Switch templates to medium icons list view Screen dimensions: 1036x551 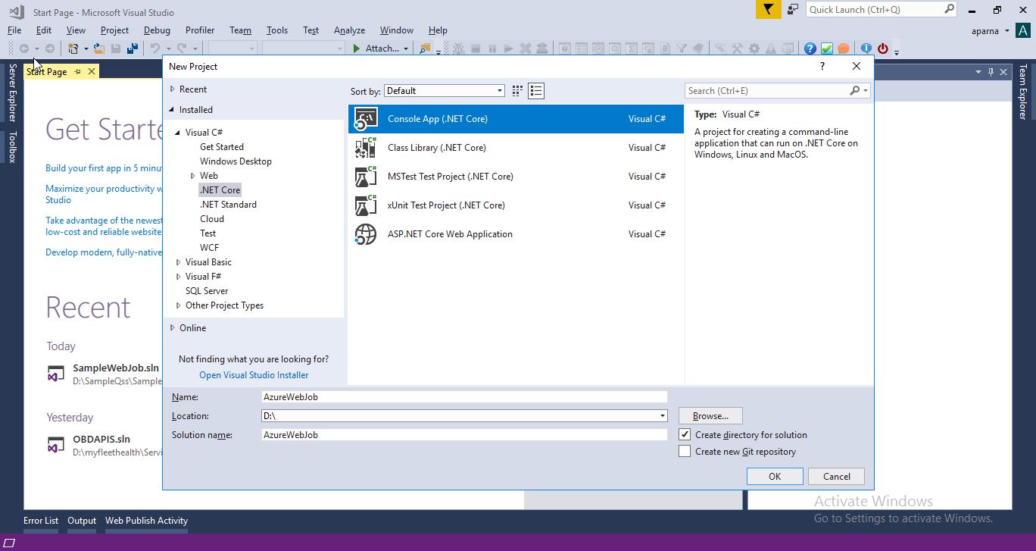[x=536, y=91]
